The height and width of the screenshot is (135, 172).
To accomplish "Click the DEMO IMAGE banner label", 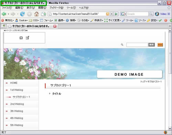I will (x=130, y=74).
